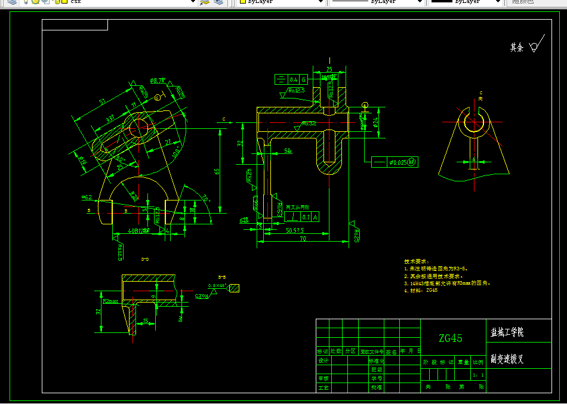Open the csx layer dropdown
This screenshot has width=567, height=404.
pos(193,2)
